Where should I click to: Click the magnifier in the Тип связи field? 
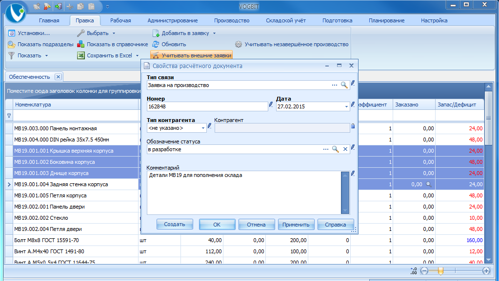(x=344, y=85)
